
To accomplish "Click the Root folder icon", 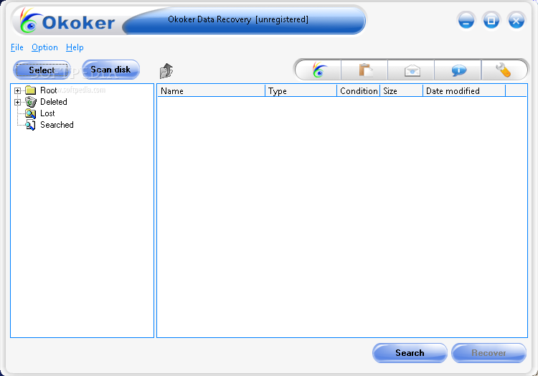I will (31, 90).
